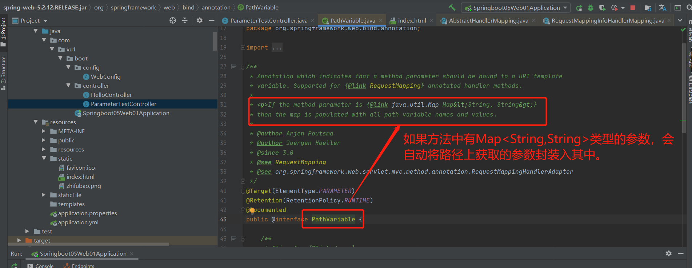Open Run panel settings gear
Viewport: 692px width, 268px height.
tap(669, 253)
